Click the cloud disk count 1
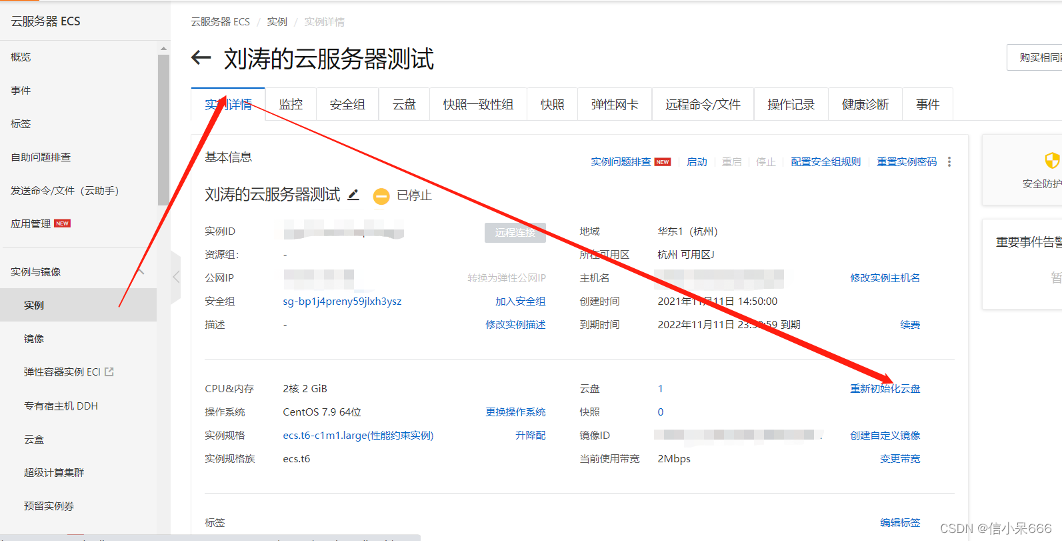 [x=661, y=389]
